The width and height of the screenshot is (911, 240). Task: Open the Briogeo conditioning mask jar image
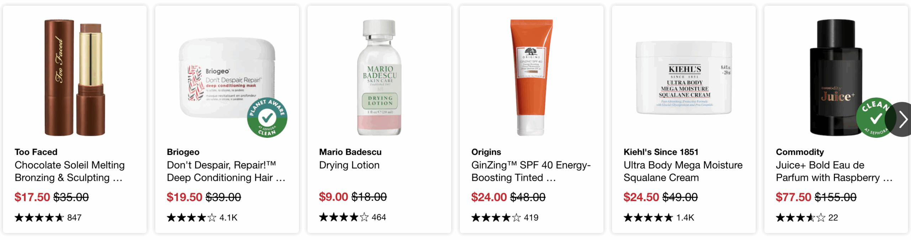227,78
